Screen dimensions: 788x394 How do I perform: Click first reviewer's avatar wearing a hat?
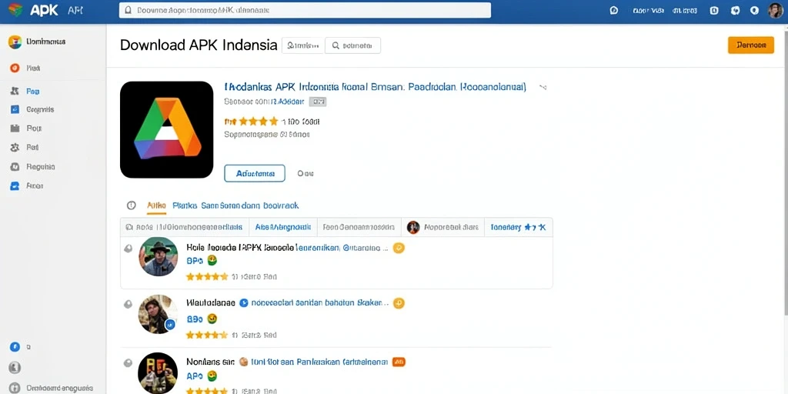(x=158, y=257)
